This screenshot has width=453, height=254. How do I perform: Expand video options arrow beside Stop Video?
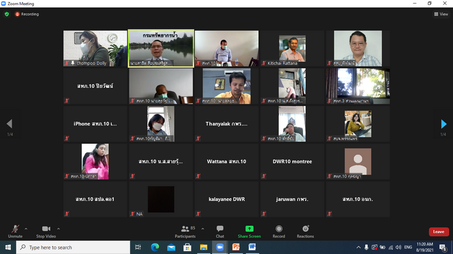[x=58, y=229]
